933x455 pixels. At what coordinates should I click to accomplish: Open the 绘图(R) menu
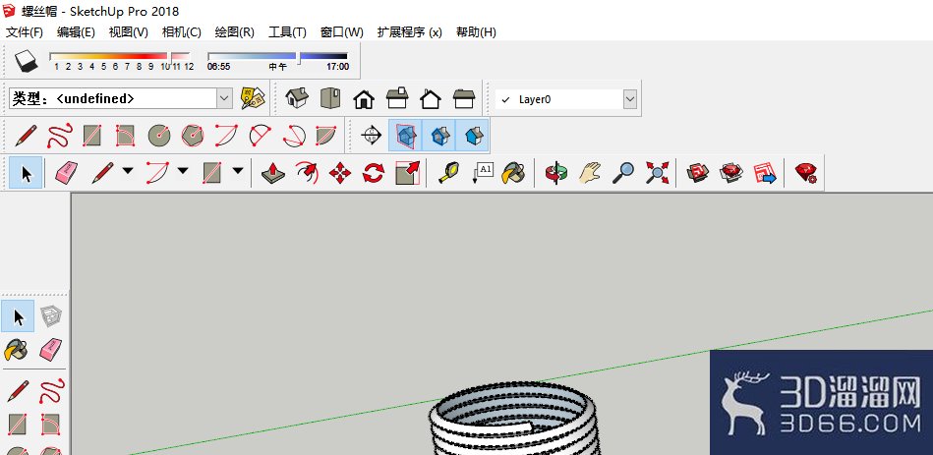[x=234, y=32]
